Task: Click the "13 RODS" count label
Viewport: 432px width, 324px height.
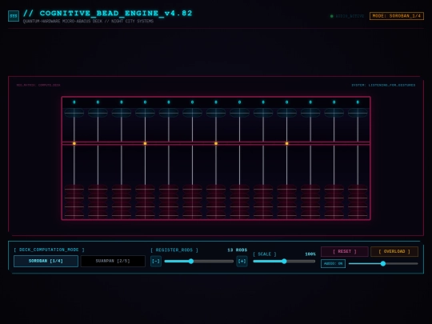Action: pyautogui.click(x=238, y=250)
